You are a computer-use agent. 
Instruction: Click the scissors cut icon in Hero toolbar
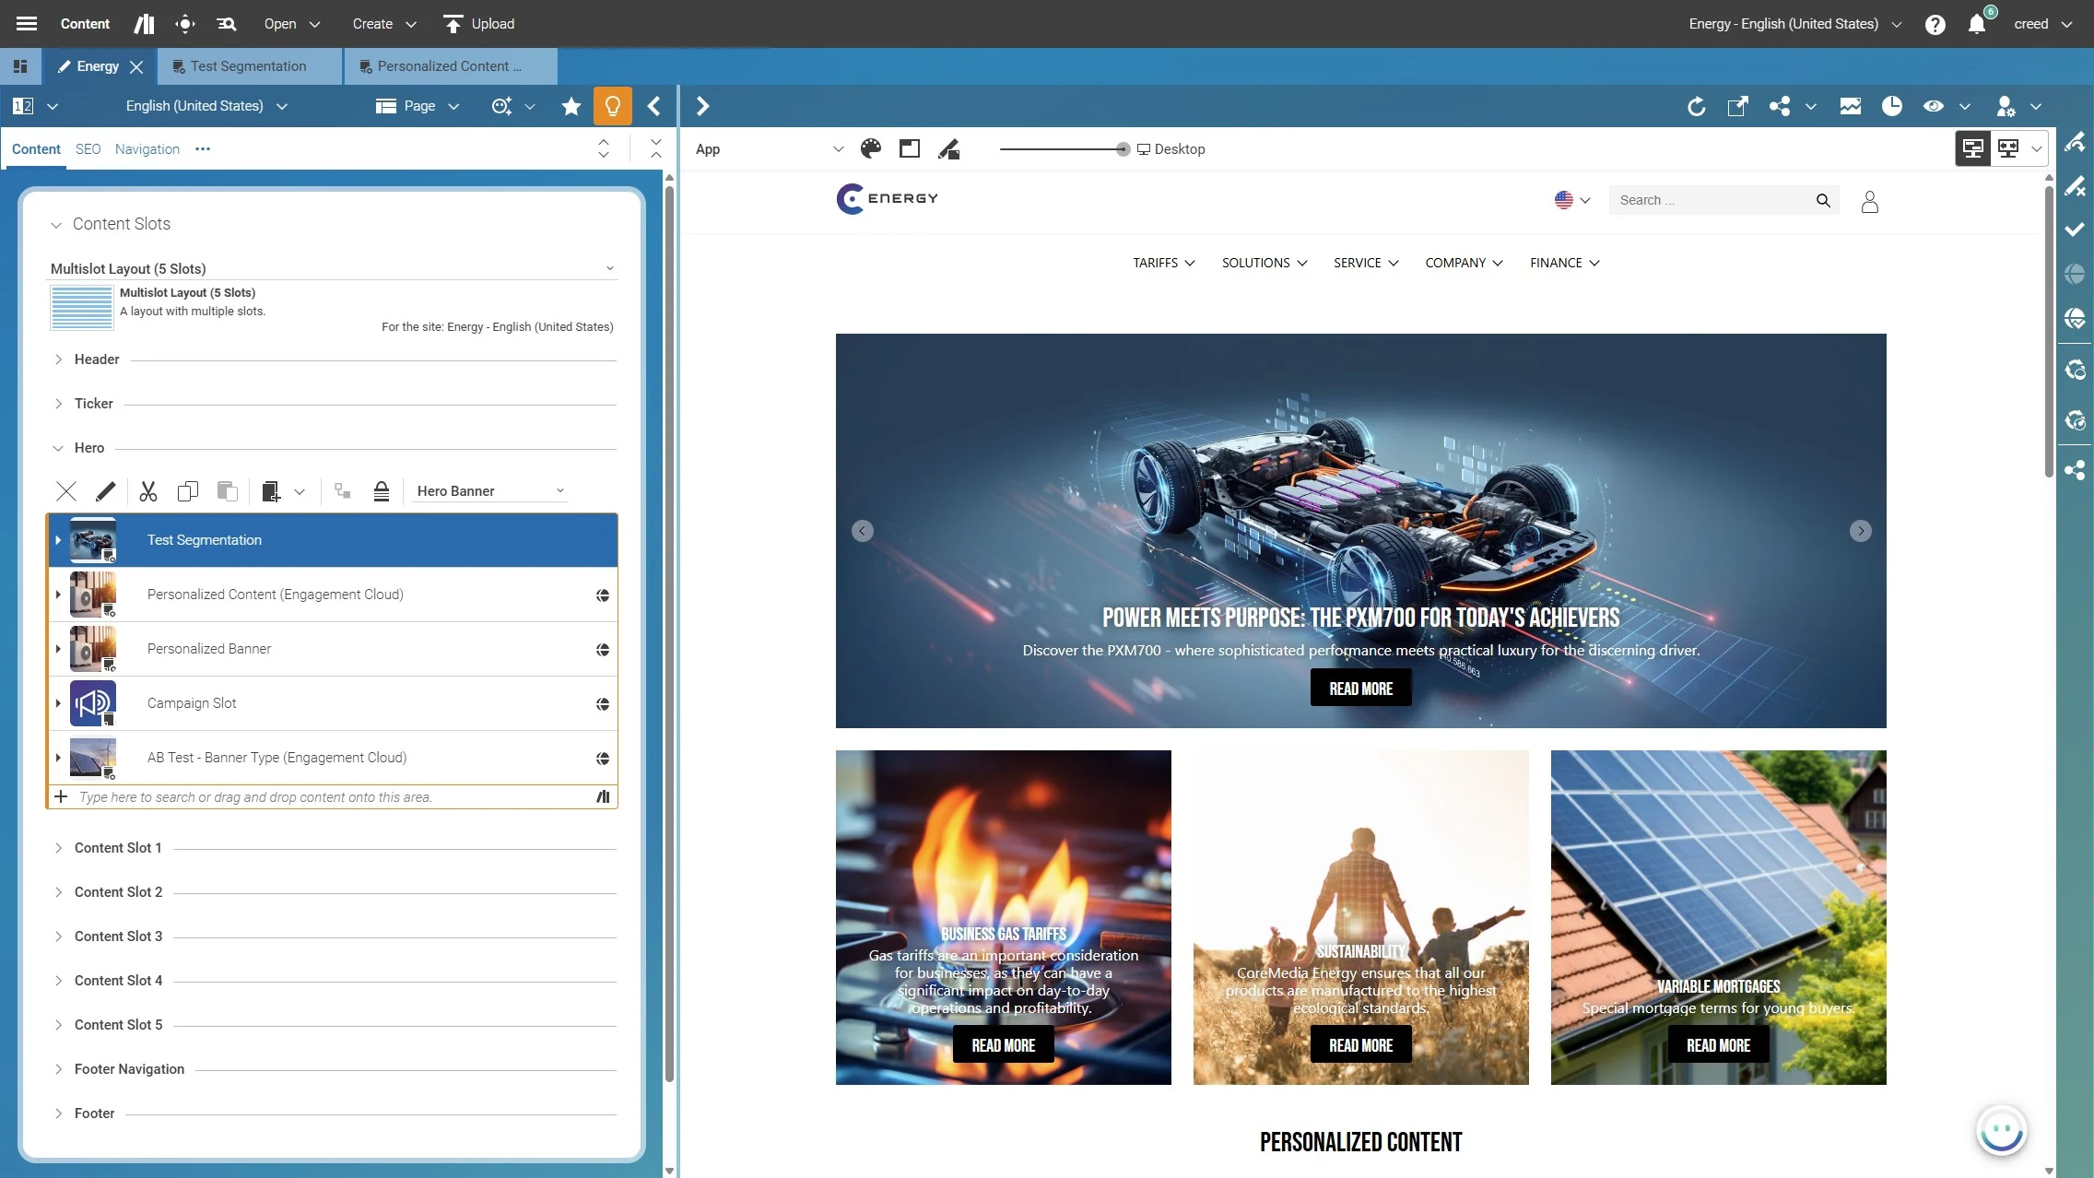[x=148, y=491]
